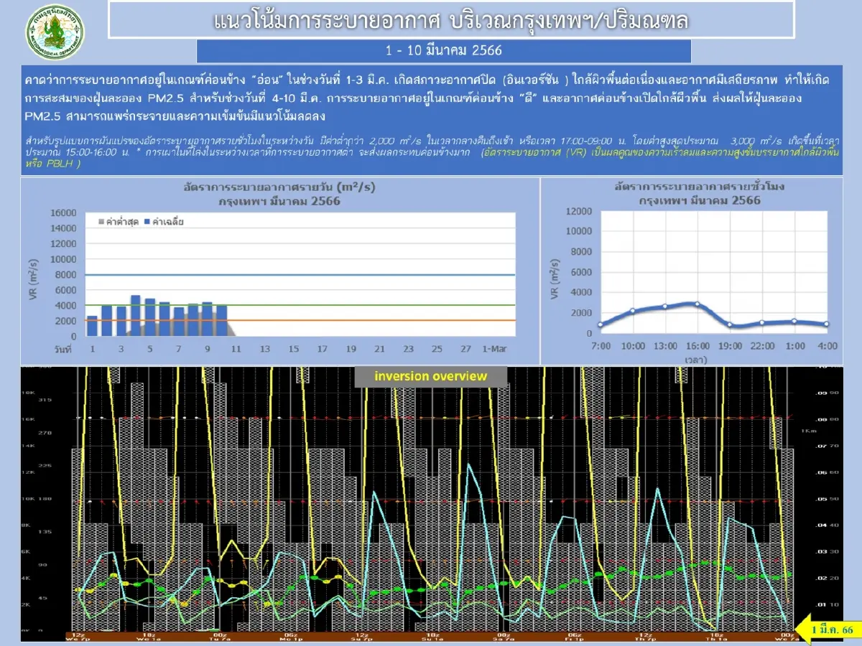Viewport: 862px width, 646px height.
Task: Click the 14000 y-axis value on daily chart
Action: (x=63, y=228)
